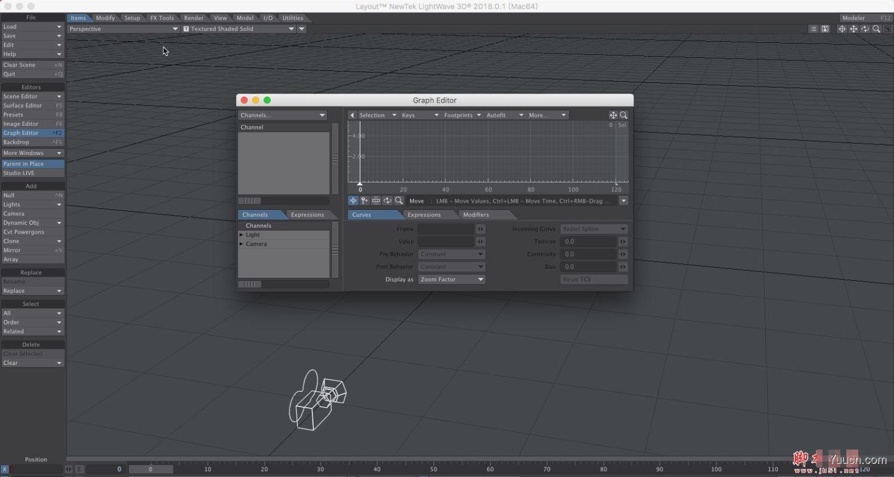Open the Load menu in File section
The image size is (894, 477).
tap(32, 27)
